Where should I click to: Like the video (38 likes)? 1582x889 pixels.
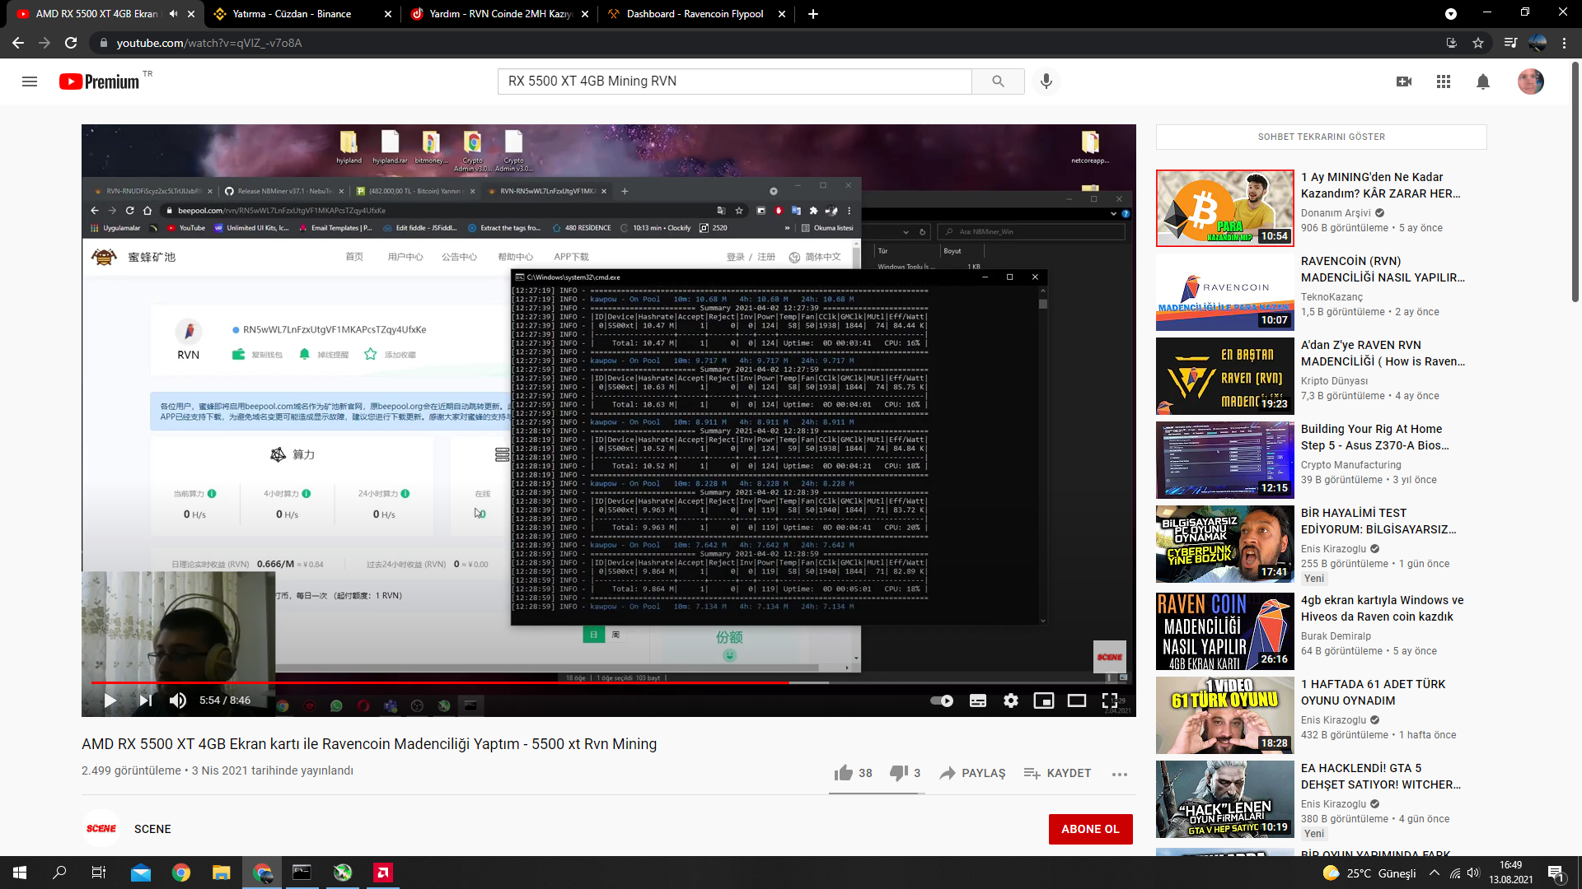tap(853, 773)
